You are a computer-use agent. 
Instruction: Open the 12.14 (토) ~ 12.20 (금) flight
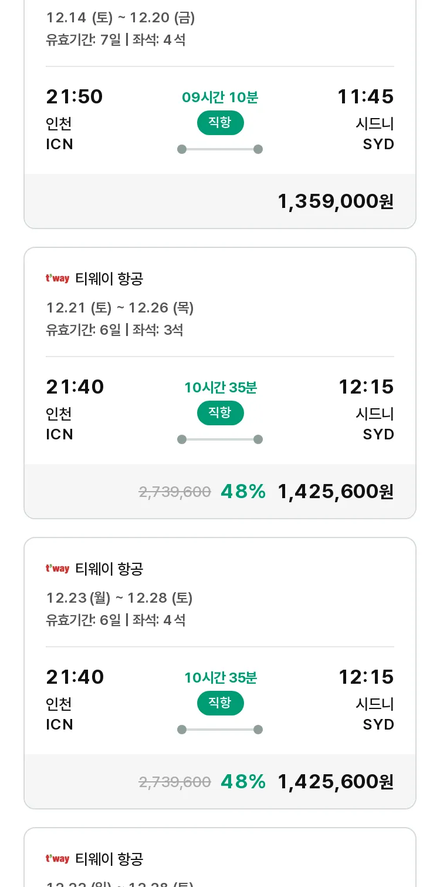point(220,112)
